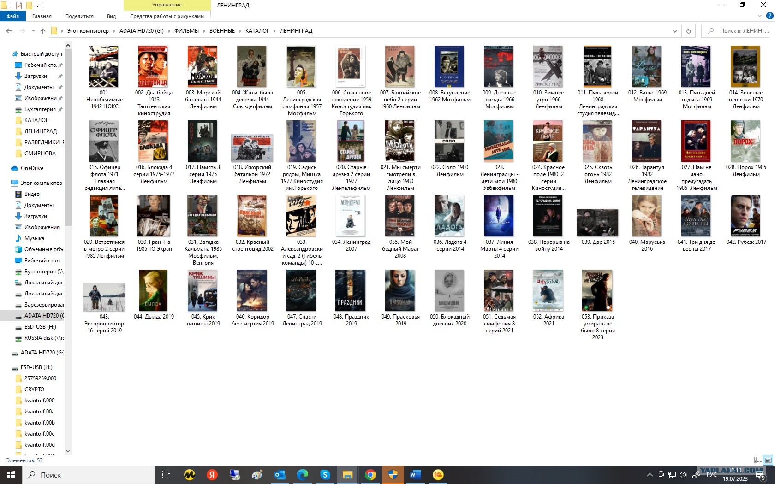The image size is (775, 484).
Task: Click the Forward navigation arrow
Action: [x=22, y=31]
